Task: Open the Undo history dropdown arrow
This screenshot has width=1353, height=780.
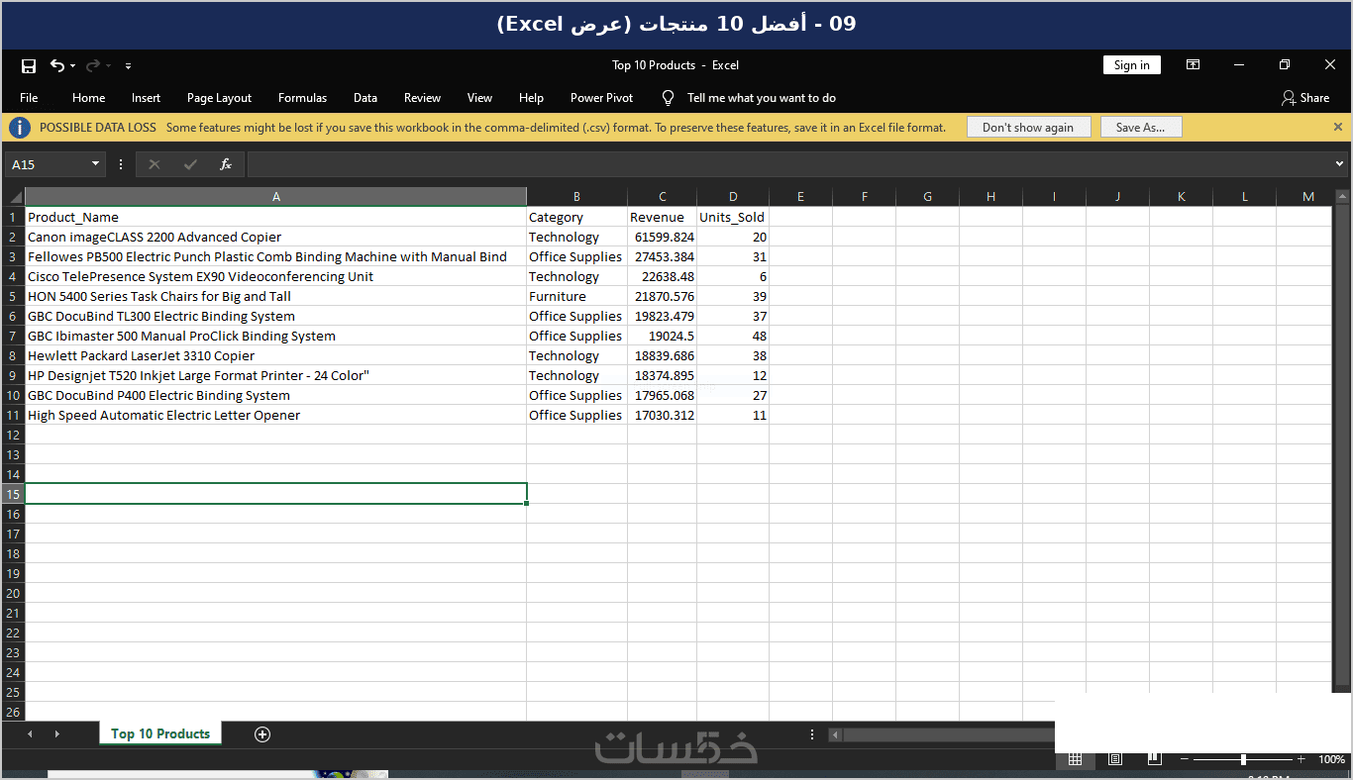Action: click(72, 66)
